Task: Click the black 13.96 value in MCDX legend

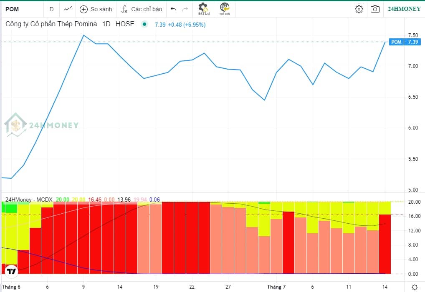Action: (124, 200)
